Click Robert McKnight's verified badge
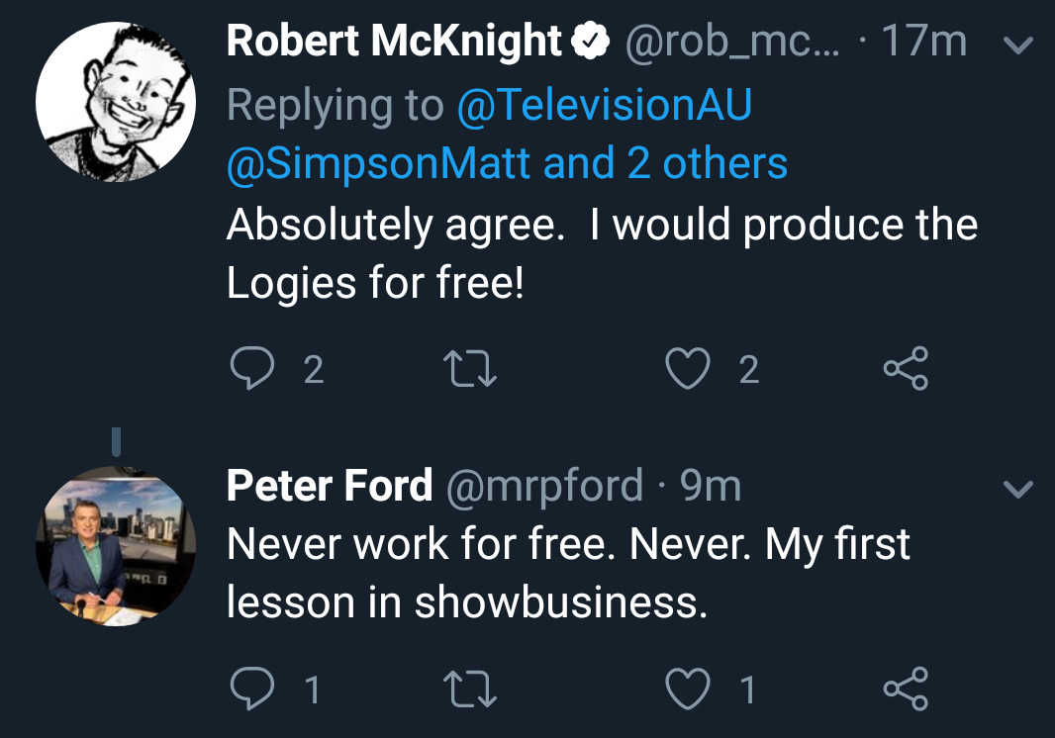 pos(590,42)
